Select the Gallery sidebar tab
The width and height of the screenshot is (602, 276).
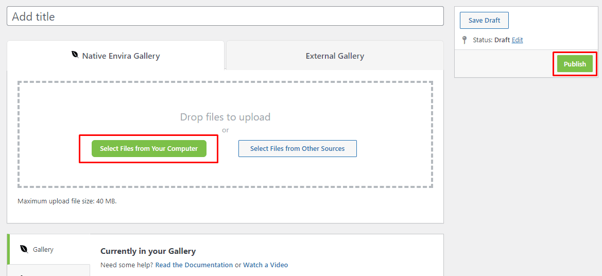[48, 249]
